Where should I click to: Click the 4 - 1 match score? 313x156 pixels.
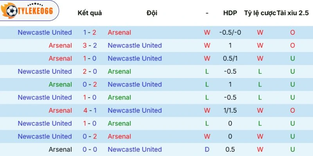[90, 110]
